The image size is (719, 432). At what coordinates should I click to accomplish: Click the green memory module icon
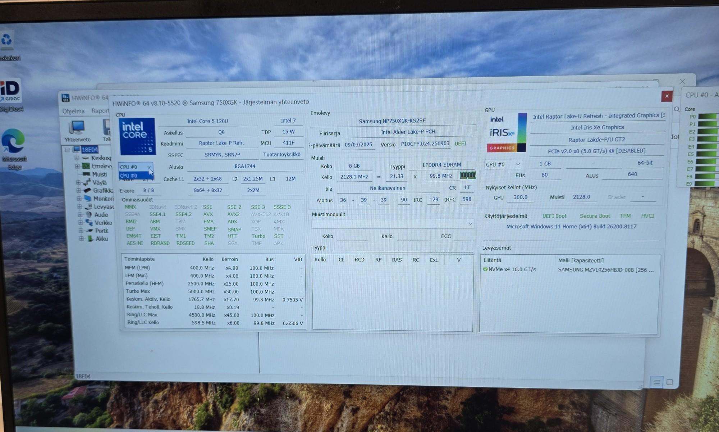click(x=468, y=175)
